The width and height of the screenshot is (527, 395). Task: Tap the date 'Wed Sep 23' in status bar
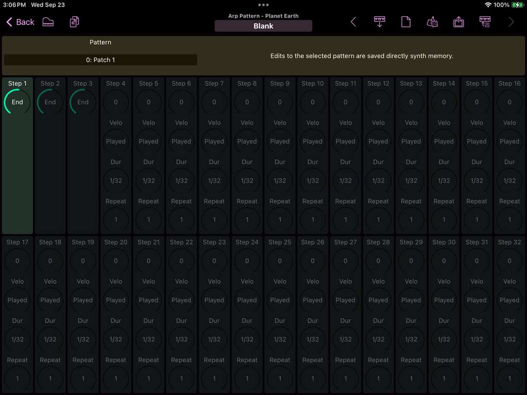tap(48, 5)
